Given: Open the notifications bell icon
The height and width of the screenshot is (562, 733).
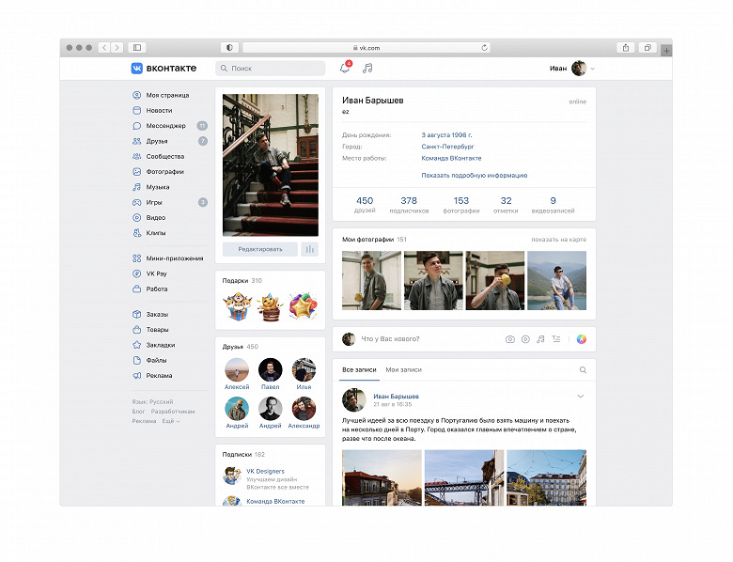Looking at the screenshot, I should (345, 69).
